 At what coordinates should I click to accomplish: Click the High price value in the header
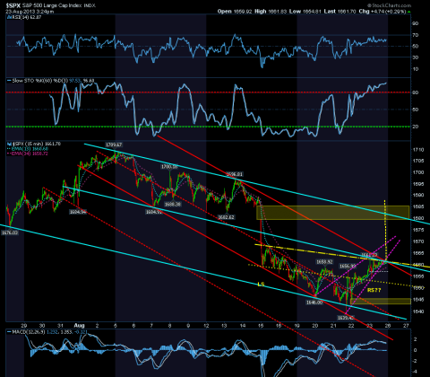click(278, 12)
